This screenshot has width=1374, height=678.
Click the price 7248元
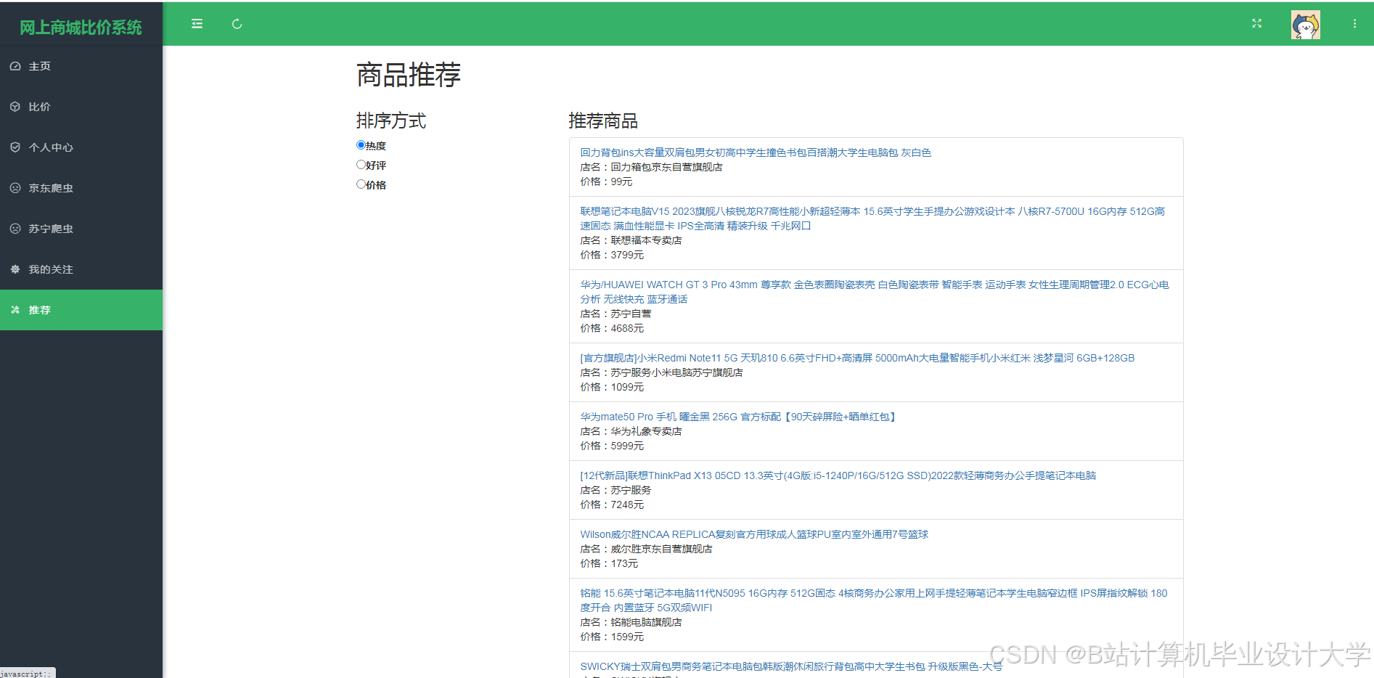click(x=627, y=505)
